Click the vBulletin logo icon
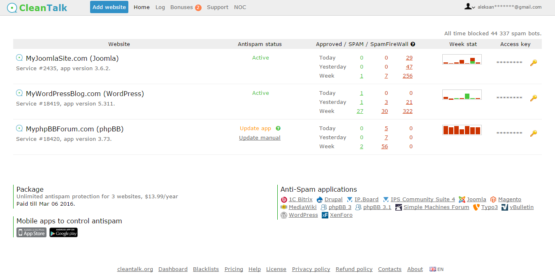Viewport: 555px width, 280px height. pos(505,207)
